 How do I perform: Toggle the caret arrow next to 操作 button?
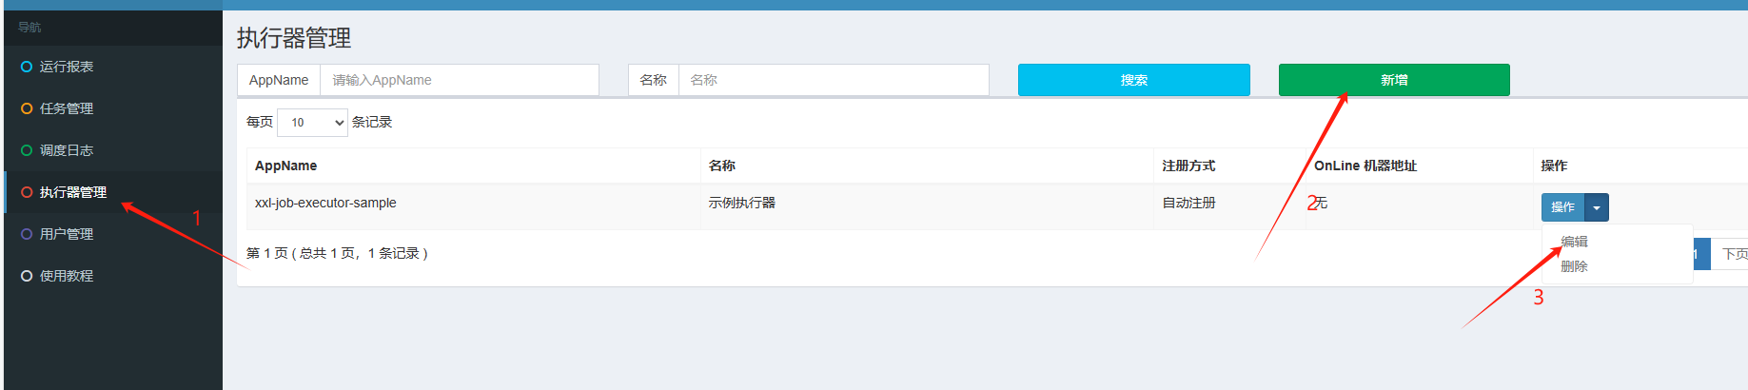click(1597, 207)
